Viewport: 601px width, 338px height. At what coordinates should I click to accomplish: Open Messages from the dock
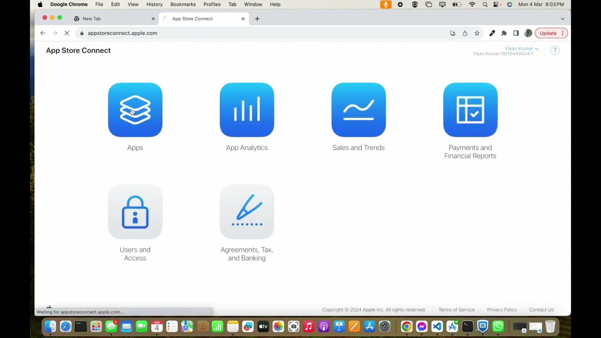[111, 326]
